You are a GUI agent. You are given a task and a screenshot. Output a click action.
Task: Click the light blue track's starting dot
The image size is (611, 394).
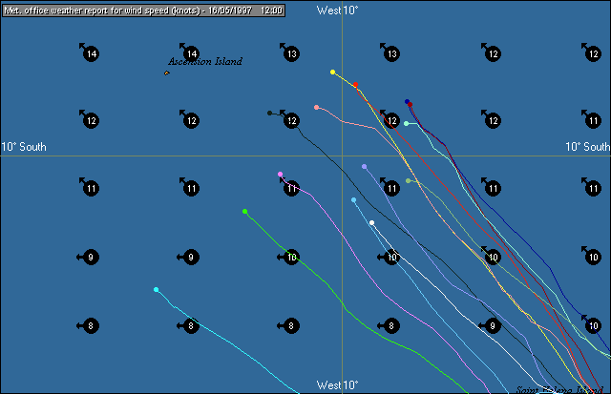coord(353,200)
